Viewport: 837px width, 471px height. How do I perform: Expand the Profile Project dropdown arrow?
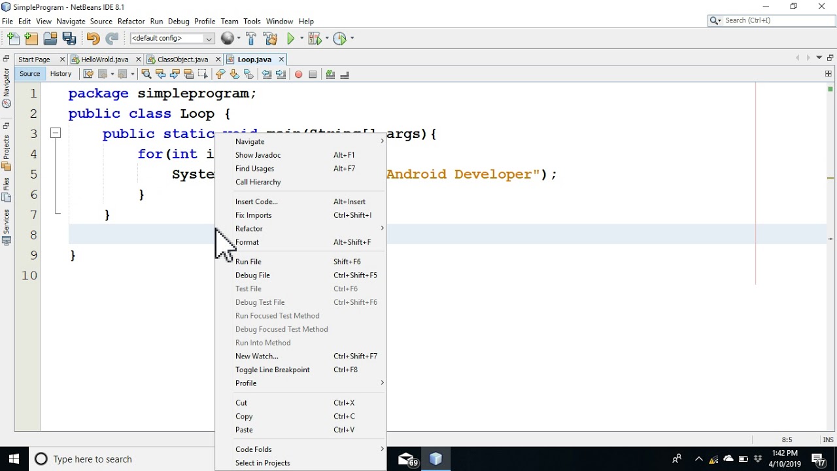point(351,39)
